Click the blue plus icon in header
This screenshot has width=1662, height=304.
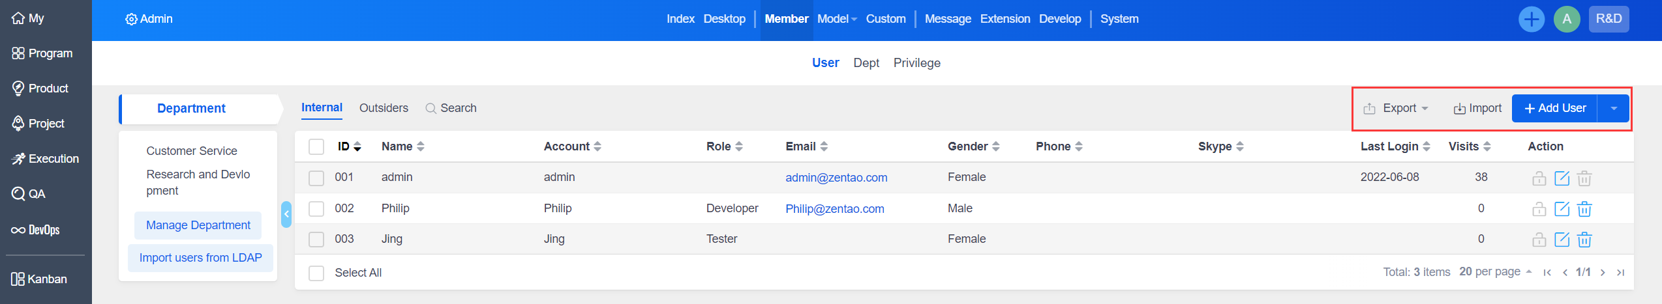point(1531,19)
